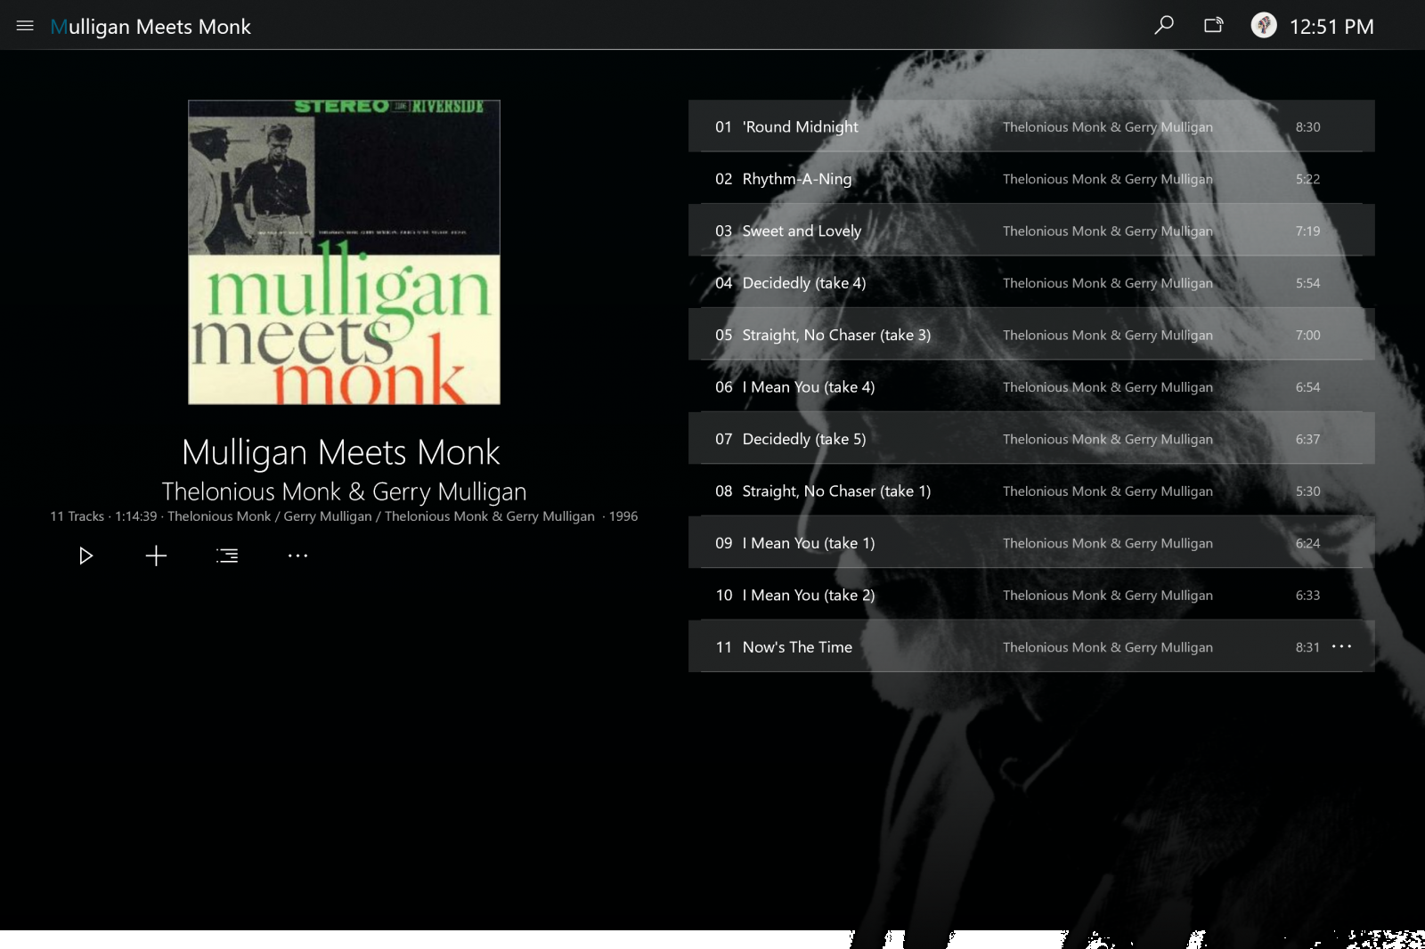Select track 04 Decidedly (take 4)
Viewport: 1425px width, 949px height.
[x=1031, y=282]
